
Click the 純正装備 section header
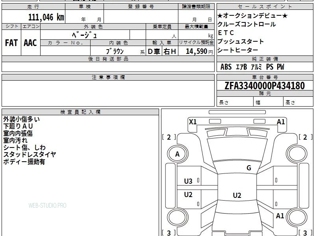click(265, 59)
